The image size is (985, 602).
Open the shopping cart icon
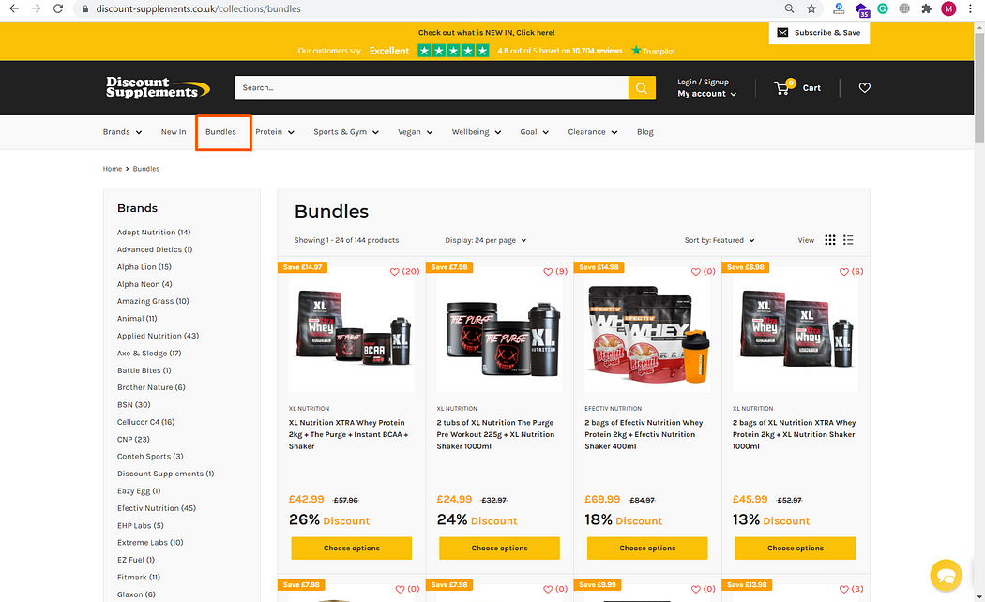[x=783, y=87]
